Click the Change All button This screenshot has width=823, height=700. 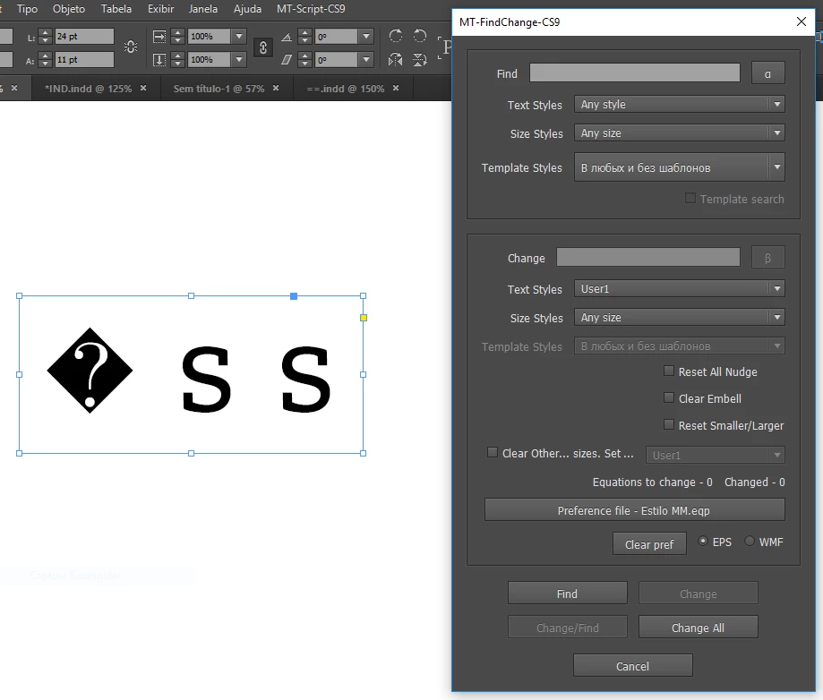[x=699, y=627]
